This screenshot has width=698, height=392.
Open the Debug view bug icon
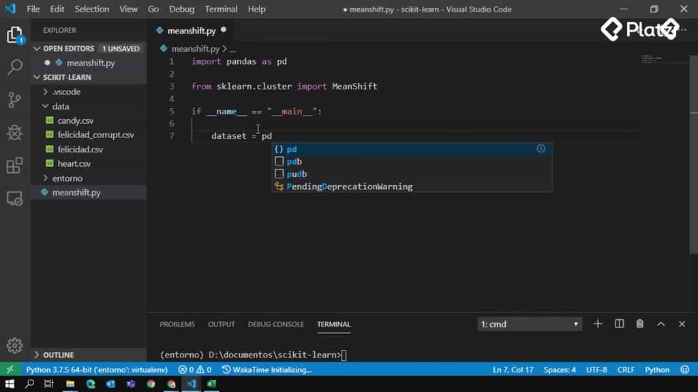15,133
